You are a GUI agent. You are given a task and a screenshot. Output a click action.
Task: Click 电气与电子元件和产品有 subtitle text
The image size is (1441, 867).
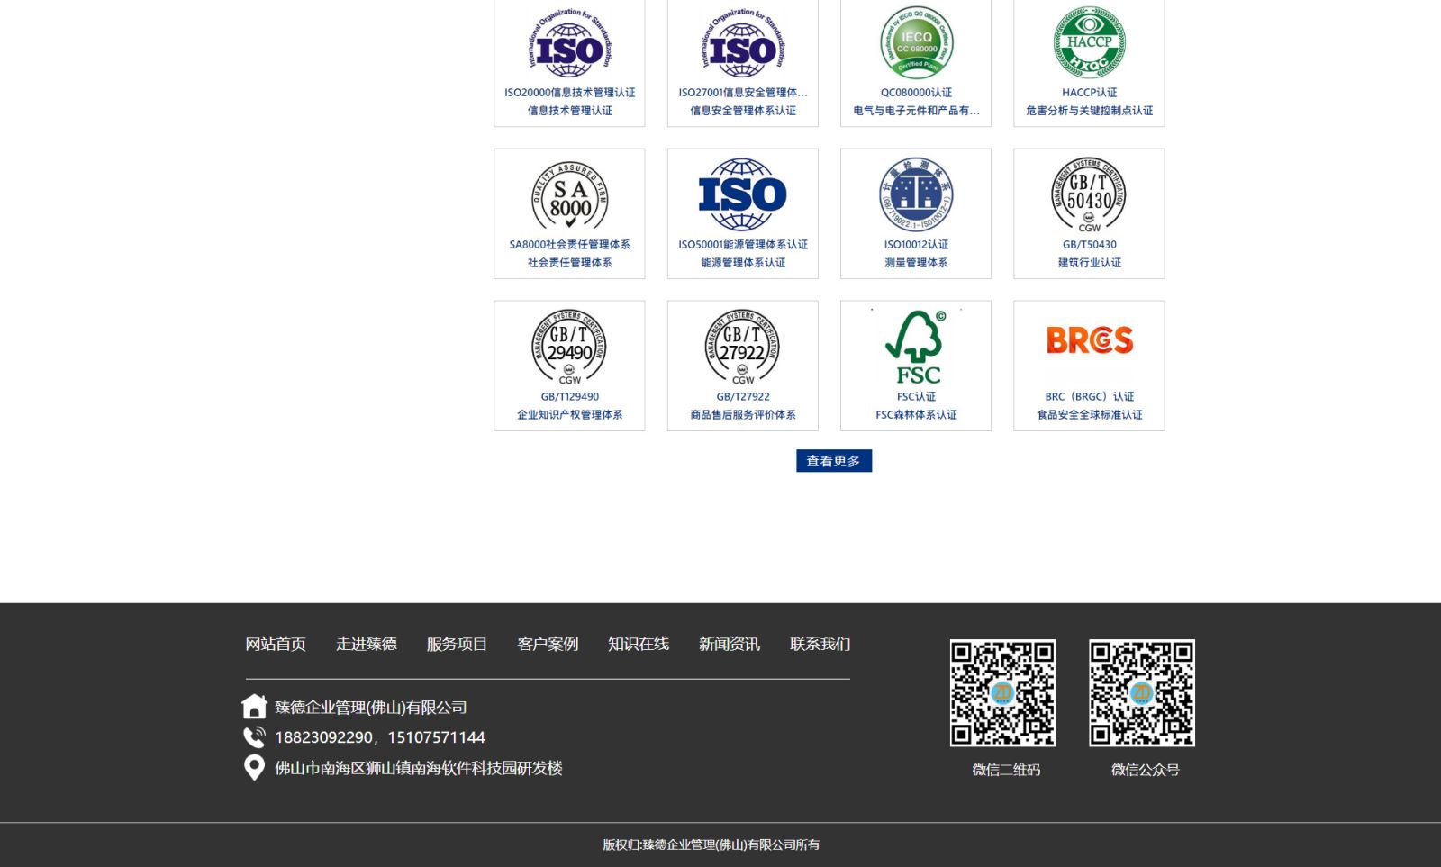click(916, 111)
